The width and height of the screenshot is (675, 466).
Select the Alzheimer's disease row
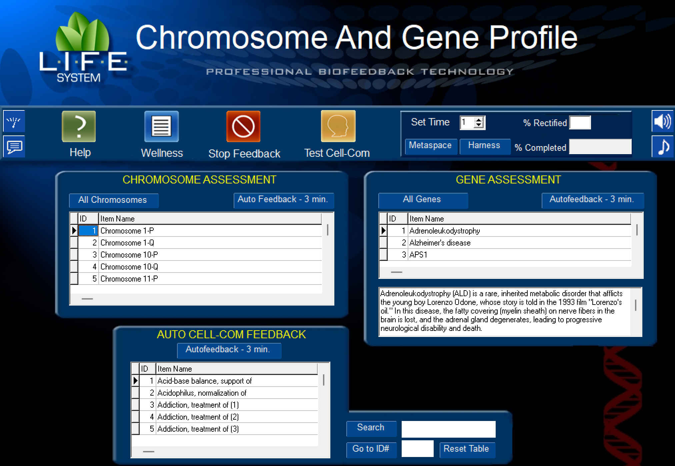point(467,243)
